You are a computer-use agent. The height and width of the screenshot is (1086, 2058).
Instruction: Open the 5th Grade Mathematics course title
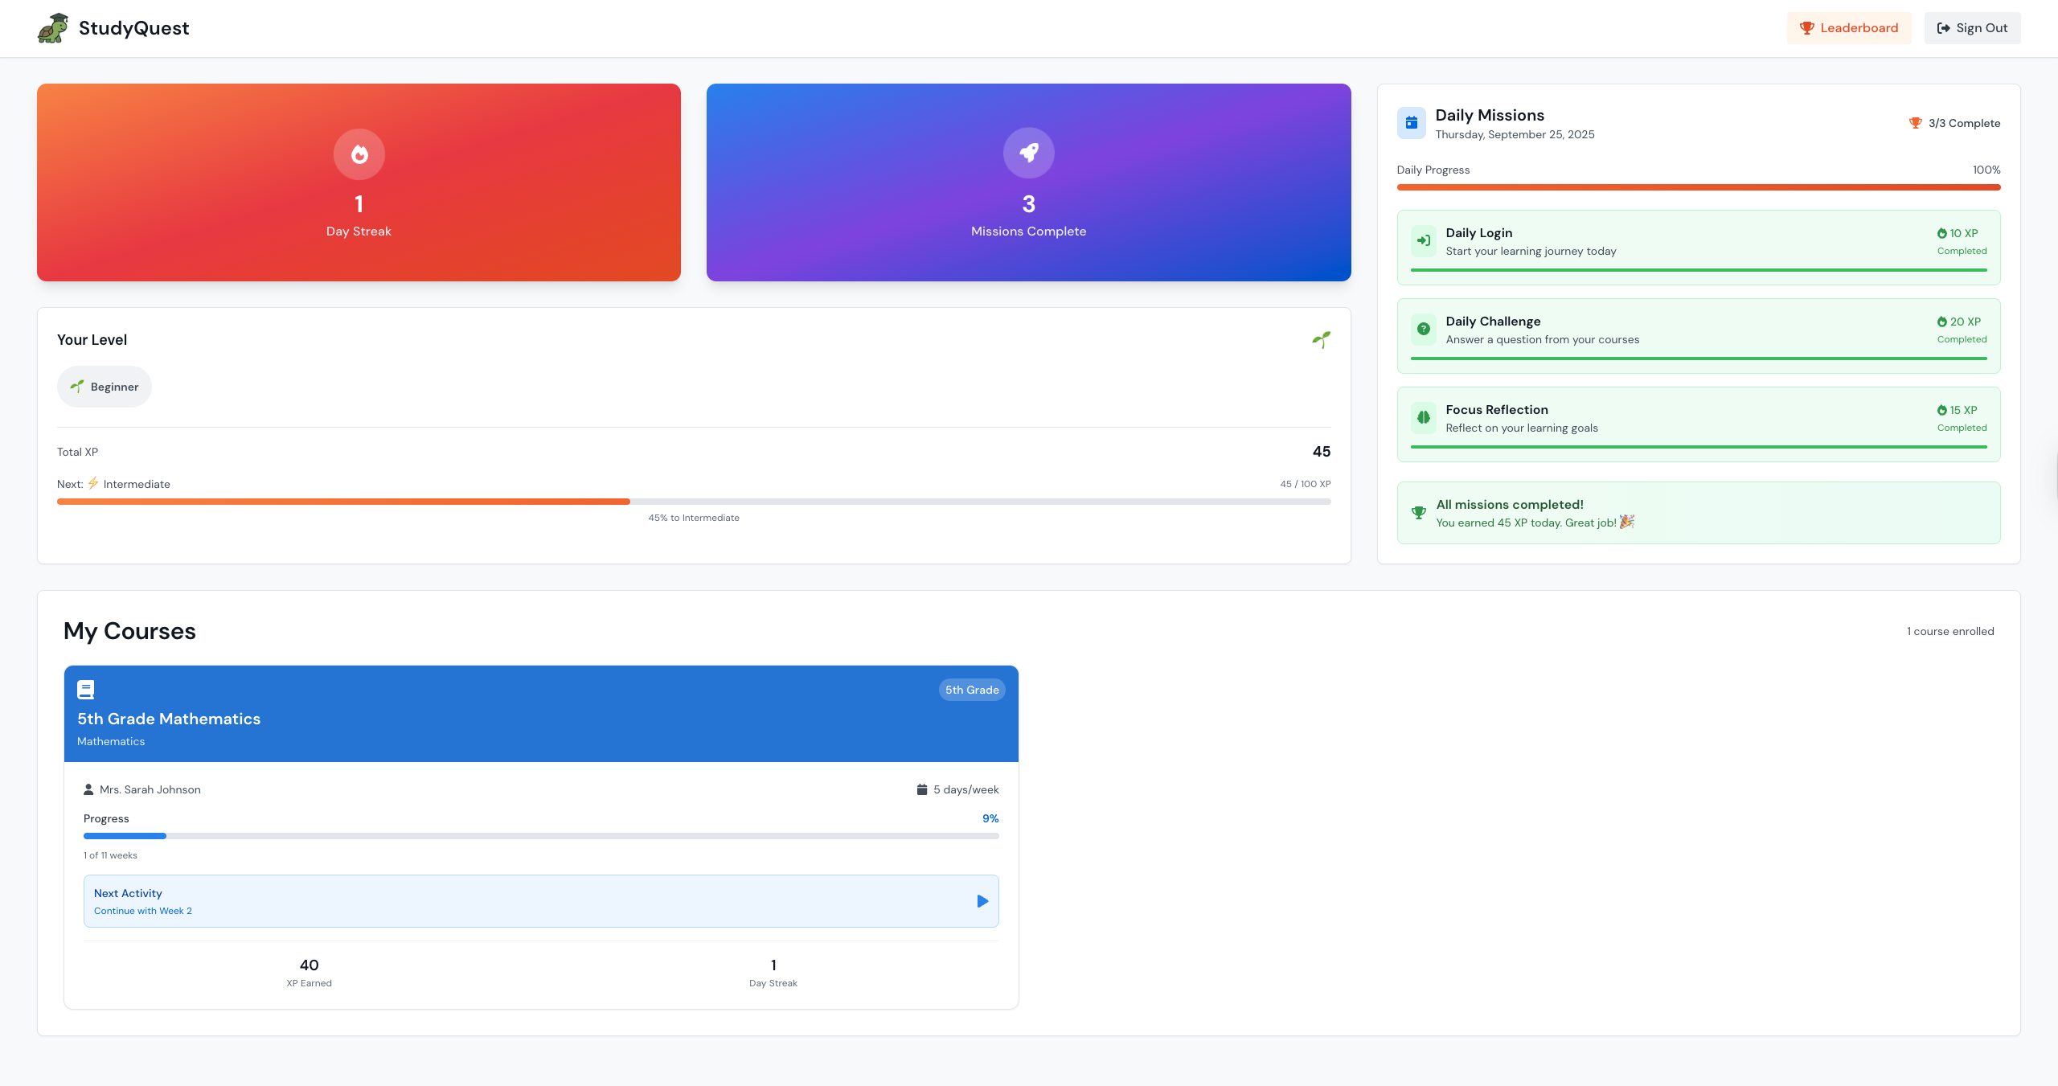point(169,719)
